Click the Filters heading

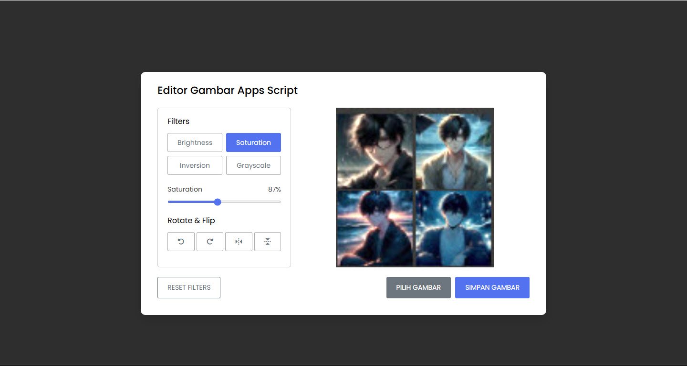[x=178, y=121]
